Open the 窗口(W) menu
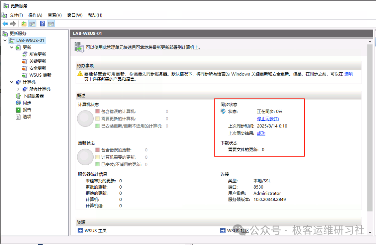This screenshot has height=245, width=376. [74, 15]
